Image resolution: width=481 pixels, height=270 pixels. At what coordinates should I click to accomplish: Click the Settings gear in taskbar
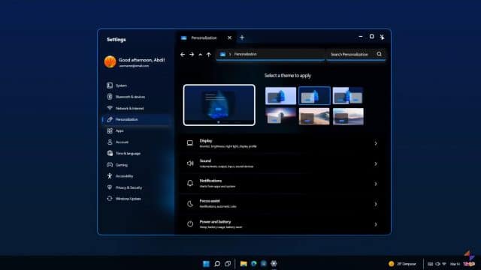274,263
